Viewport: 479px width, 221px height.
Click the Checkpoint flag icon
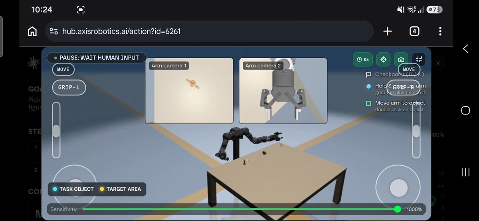pos(368,75)
